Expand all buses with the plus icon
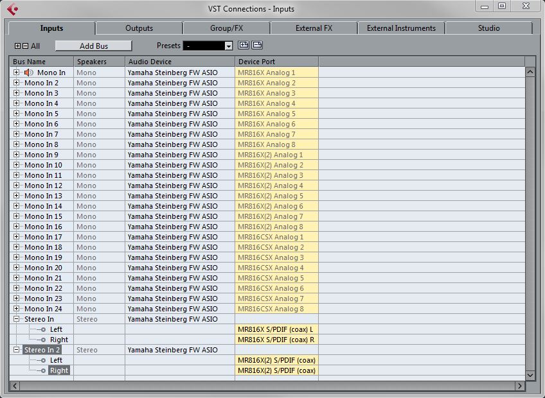Screen dimensions: 545x398 [x=18, y=46]
